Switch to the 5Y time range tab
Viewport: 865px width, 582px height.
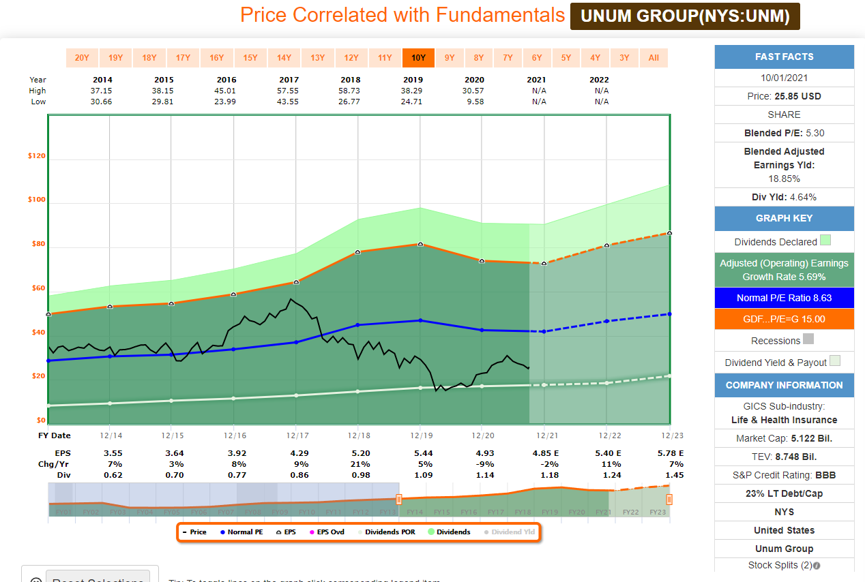point(566,58)
